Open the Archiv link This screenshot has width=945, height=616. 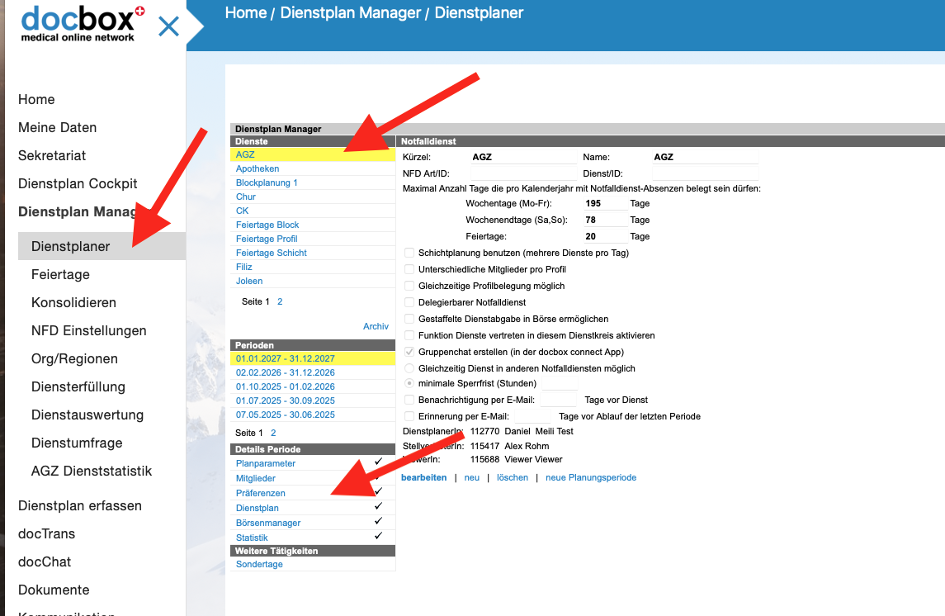[376, 326]
